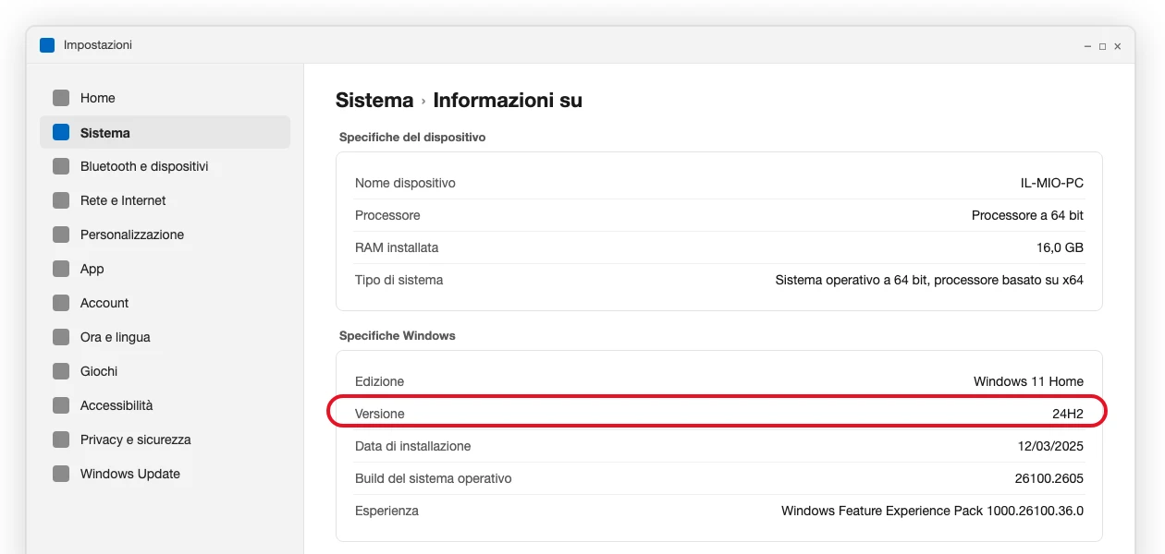
Task: Minimize the Impostazioni window
Action: click(1087, 46)
